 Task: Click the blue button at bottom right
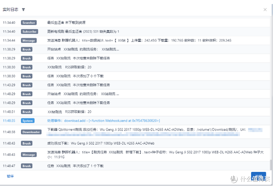coord(258,177)
